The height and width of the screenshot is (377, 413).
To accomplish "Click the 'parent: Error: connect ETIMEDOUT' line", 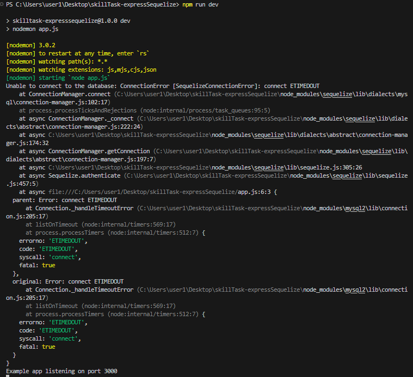I will [65, 200].
